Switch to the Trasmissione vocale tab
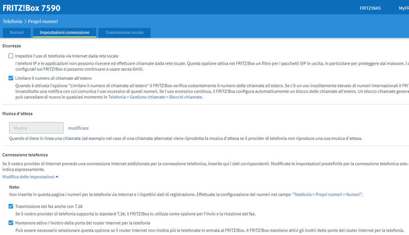Image resolution: width=409 pixels, height=235 pixels. 125,33
